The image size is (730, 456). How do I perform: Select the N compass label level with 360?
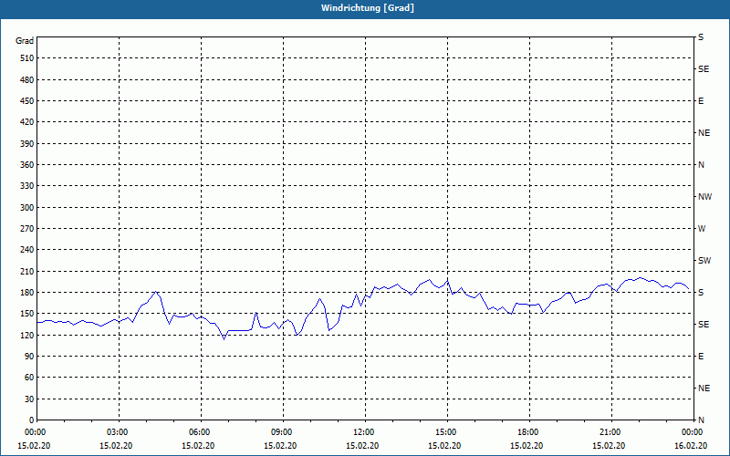[701, 165]
